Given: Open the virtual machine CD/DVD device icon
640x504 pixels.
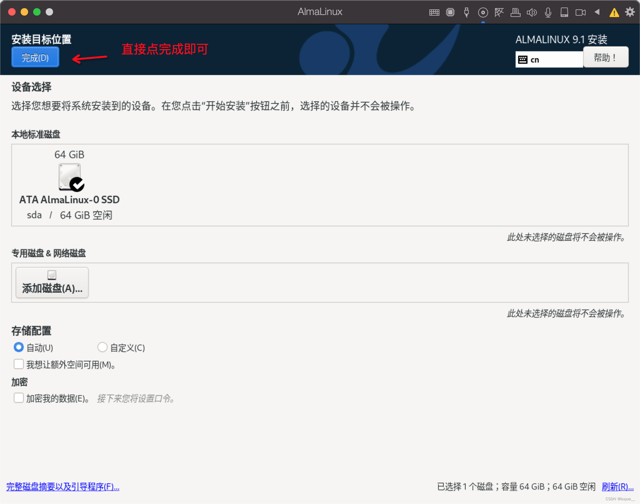Looking at the screenshot, I should click(x=483, y=12).
